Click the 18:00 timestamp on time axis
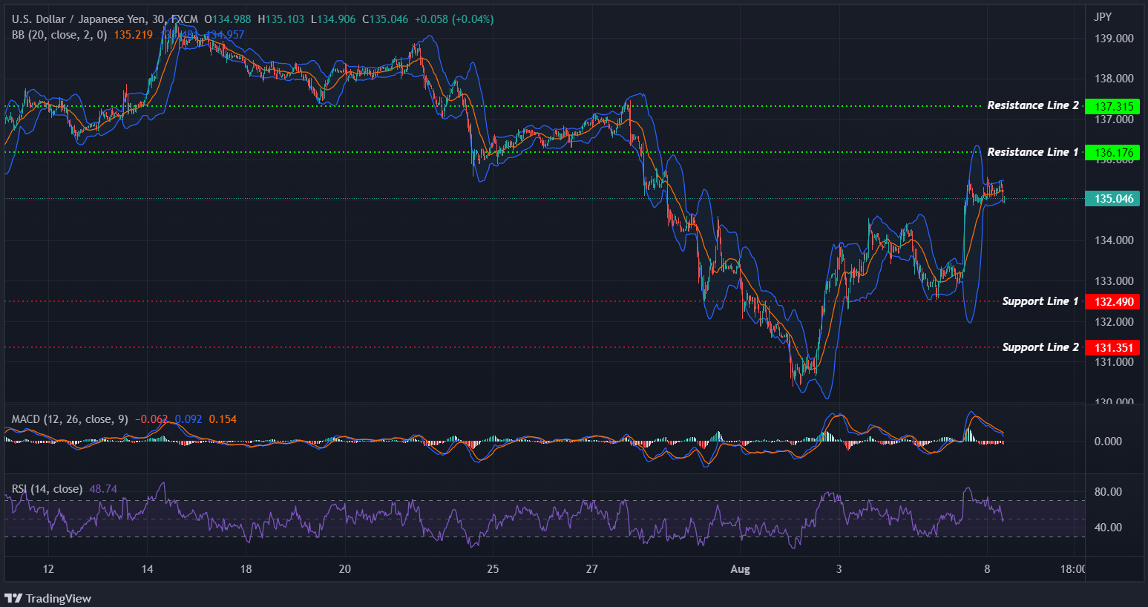This screenshot has width=1148, height=607. point(1072,568)
